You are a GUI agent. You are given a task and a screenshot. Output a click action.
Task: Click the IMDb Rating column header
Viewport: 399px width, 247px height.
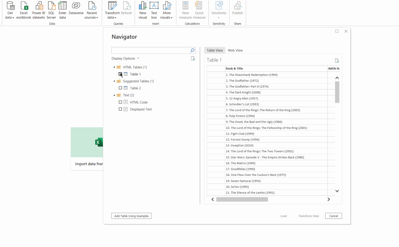coord(334,69)
